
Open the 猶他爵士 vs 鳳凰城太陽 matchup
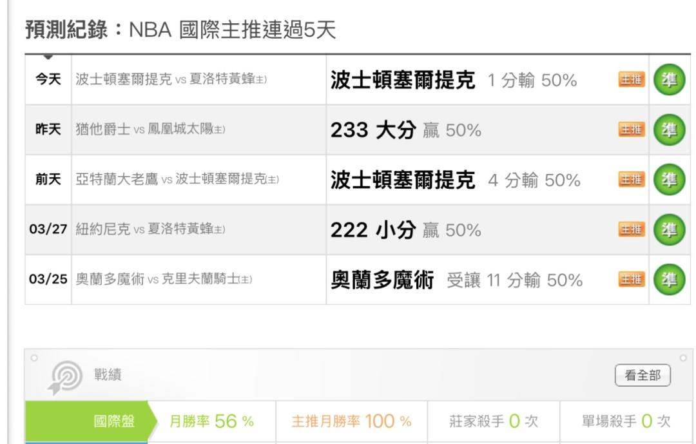pos(150,130)
